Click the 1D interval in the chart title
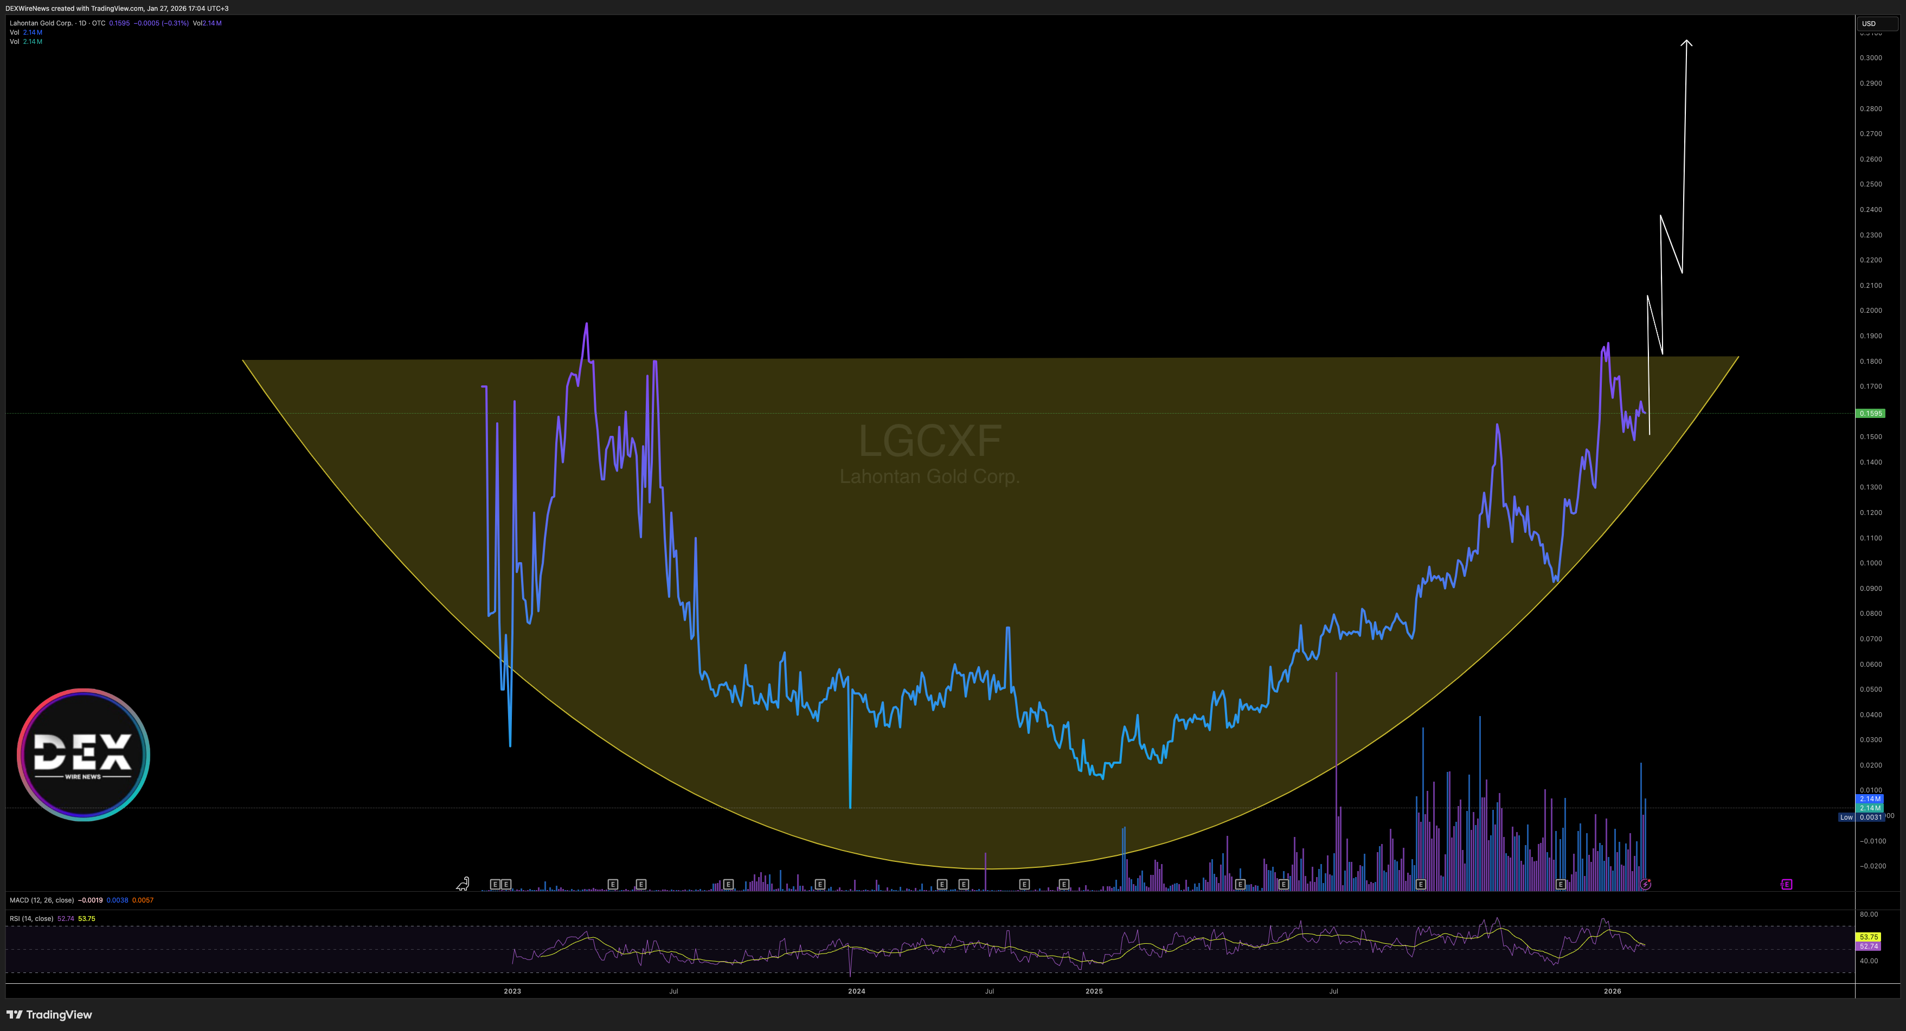This screenshot has width=1906, height=1031. (82, 23)
